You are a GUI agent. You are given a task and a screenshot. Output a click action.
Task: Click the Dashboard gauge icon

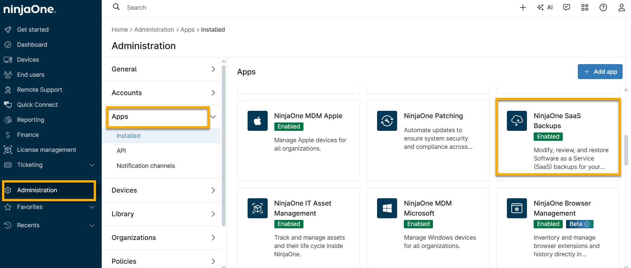[x=8, y=45]
